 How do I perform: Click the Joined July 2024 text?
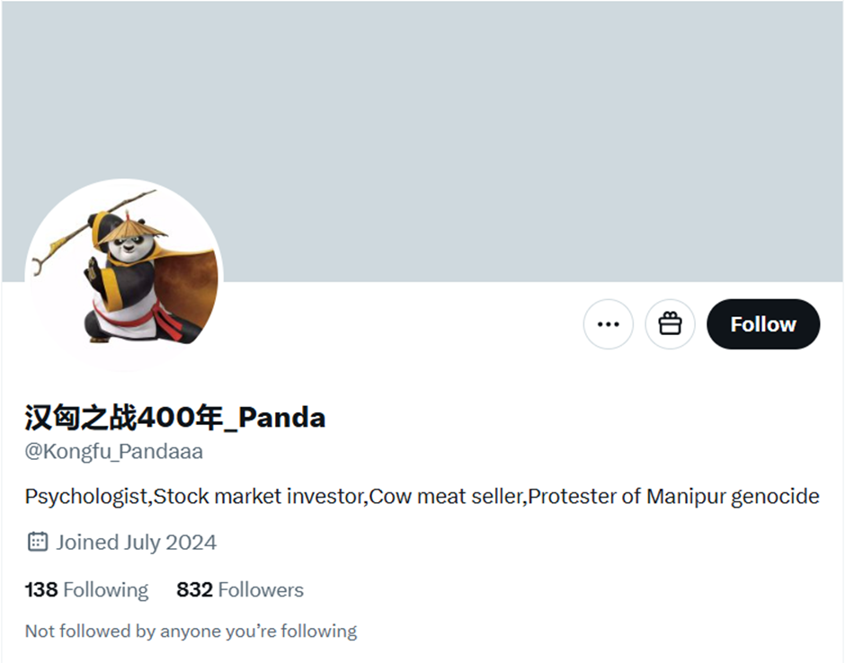[136, 542]
